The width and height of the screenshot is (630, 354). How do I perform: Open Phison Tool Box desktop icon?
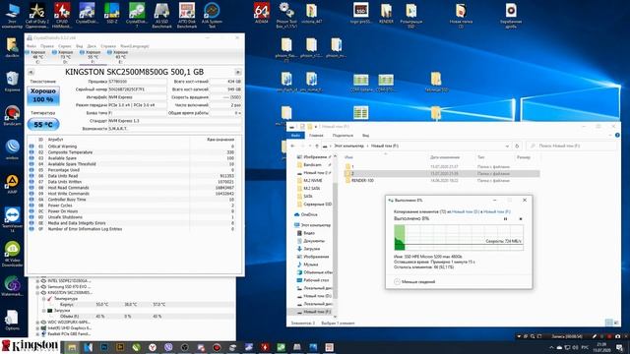click(x=286, y=15)
